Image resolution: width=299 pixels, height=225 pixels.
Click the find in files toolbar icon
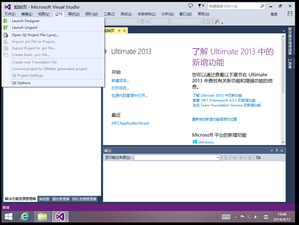click(217, 22)
